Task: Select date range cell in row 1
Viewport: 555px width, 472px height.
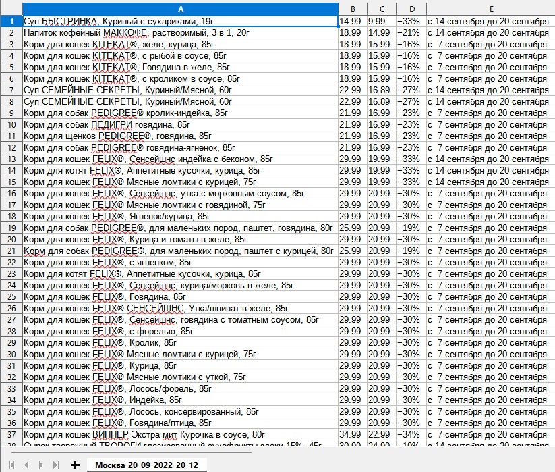Action: click(490, 21)
